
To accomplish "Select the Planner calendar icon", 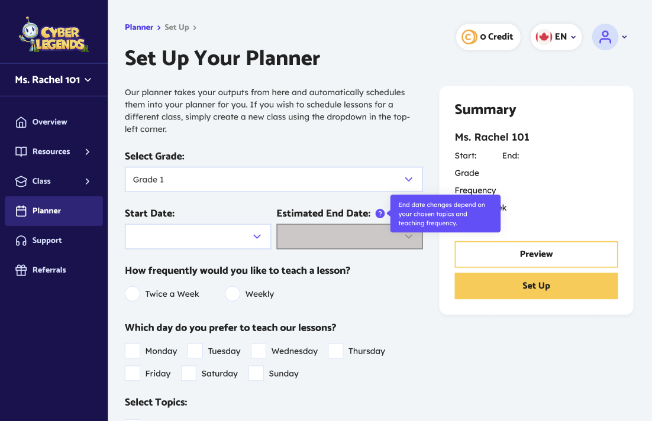I will point(20,210).
